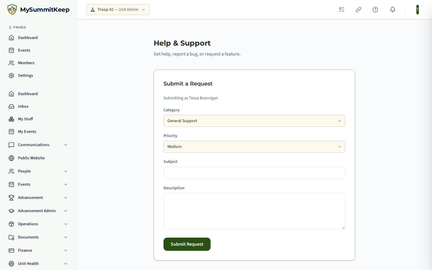This screenshot has height=270, width=432.
Task: Click the 'Submitting as Tessa Brannigan' text
Action: [191, 98]
